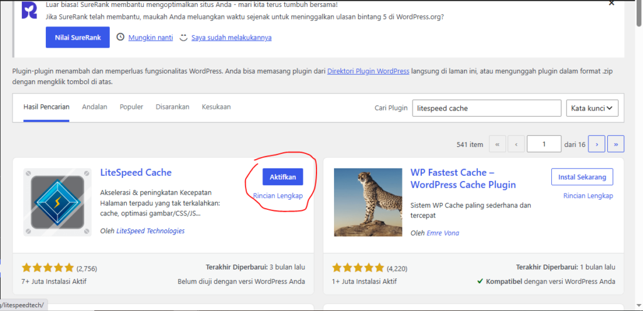Open the Kesukaan tab

216,107
